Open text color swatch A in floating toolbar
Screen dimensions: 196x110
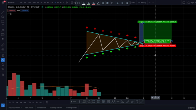point(84,3)
